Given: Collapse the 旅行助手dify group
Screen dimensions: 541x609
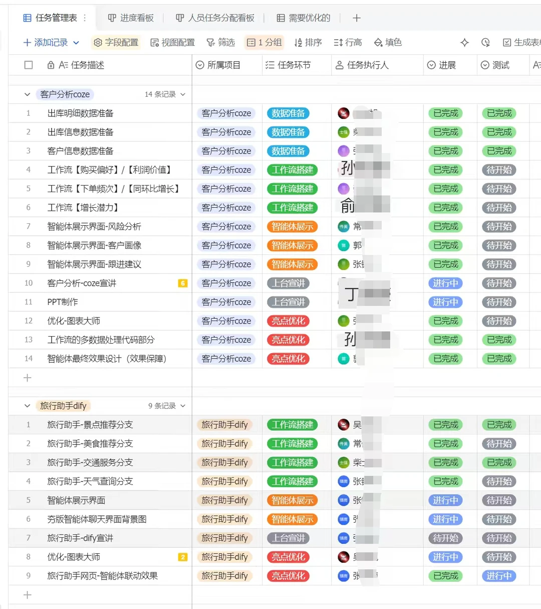Looking at the screenshot, I should pos(27,406).
